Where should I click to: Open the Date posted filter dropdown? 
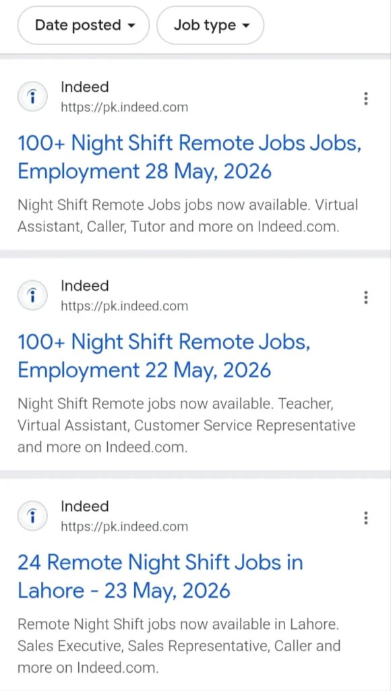[84, 25]
